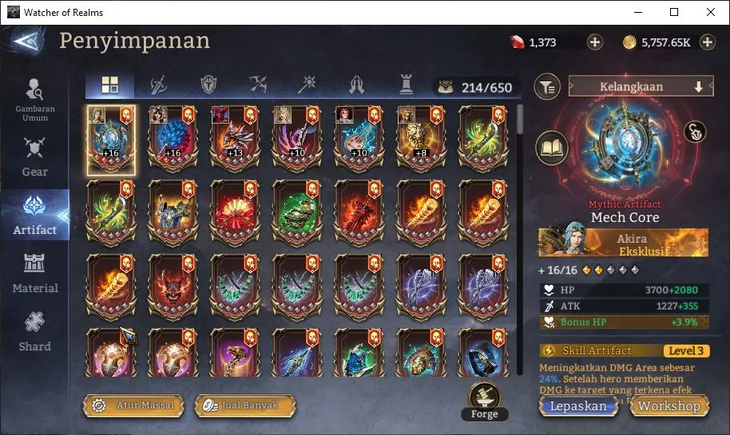This screenshot has height=435, width=730.
Task: Filter by shield defender class tab
Action: [x=208, y=85]
